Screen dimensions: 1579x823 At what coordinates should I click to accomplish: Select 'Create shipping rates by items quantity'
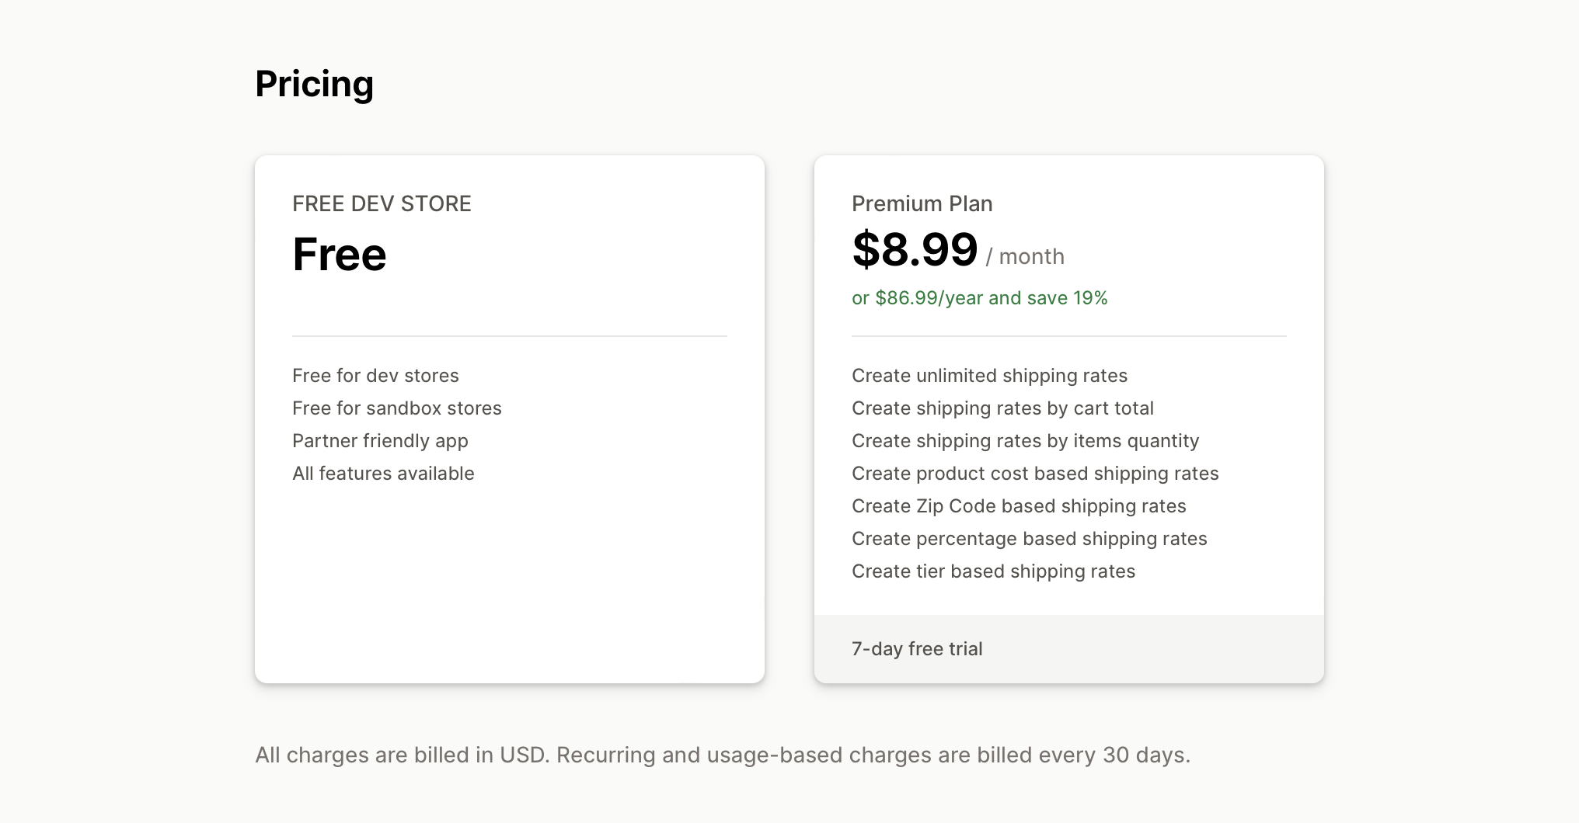click(1025, 440)
